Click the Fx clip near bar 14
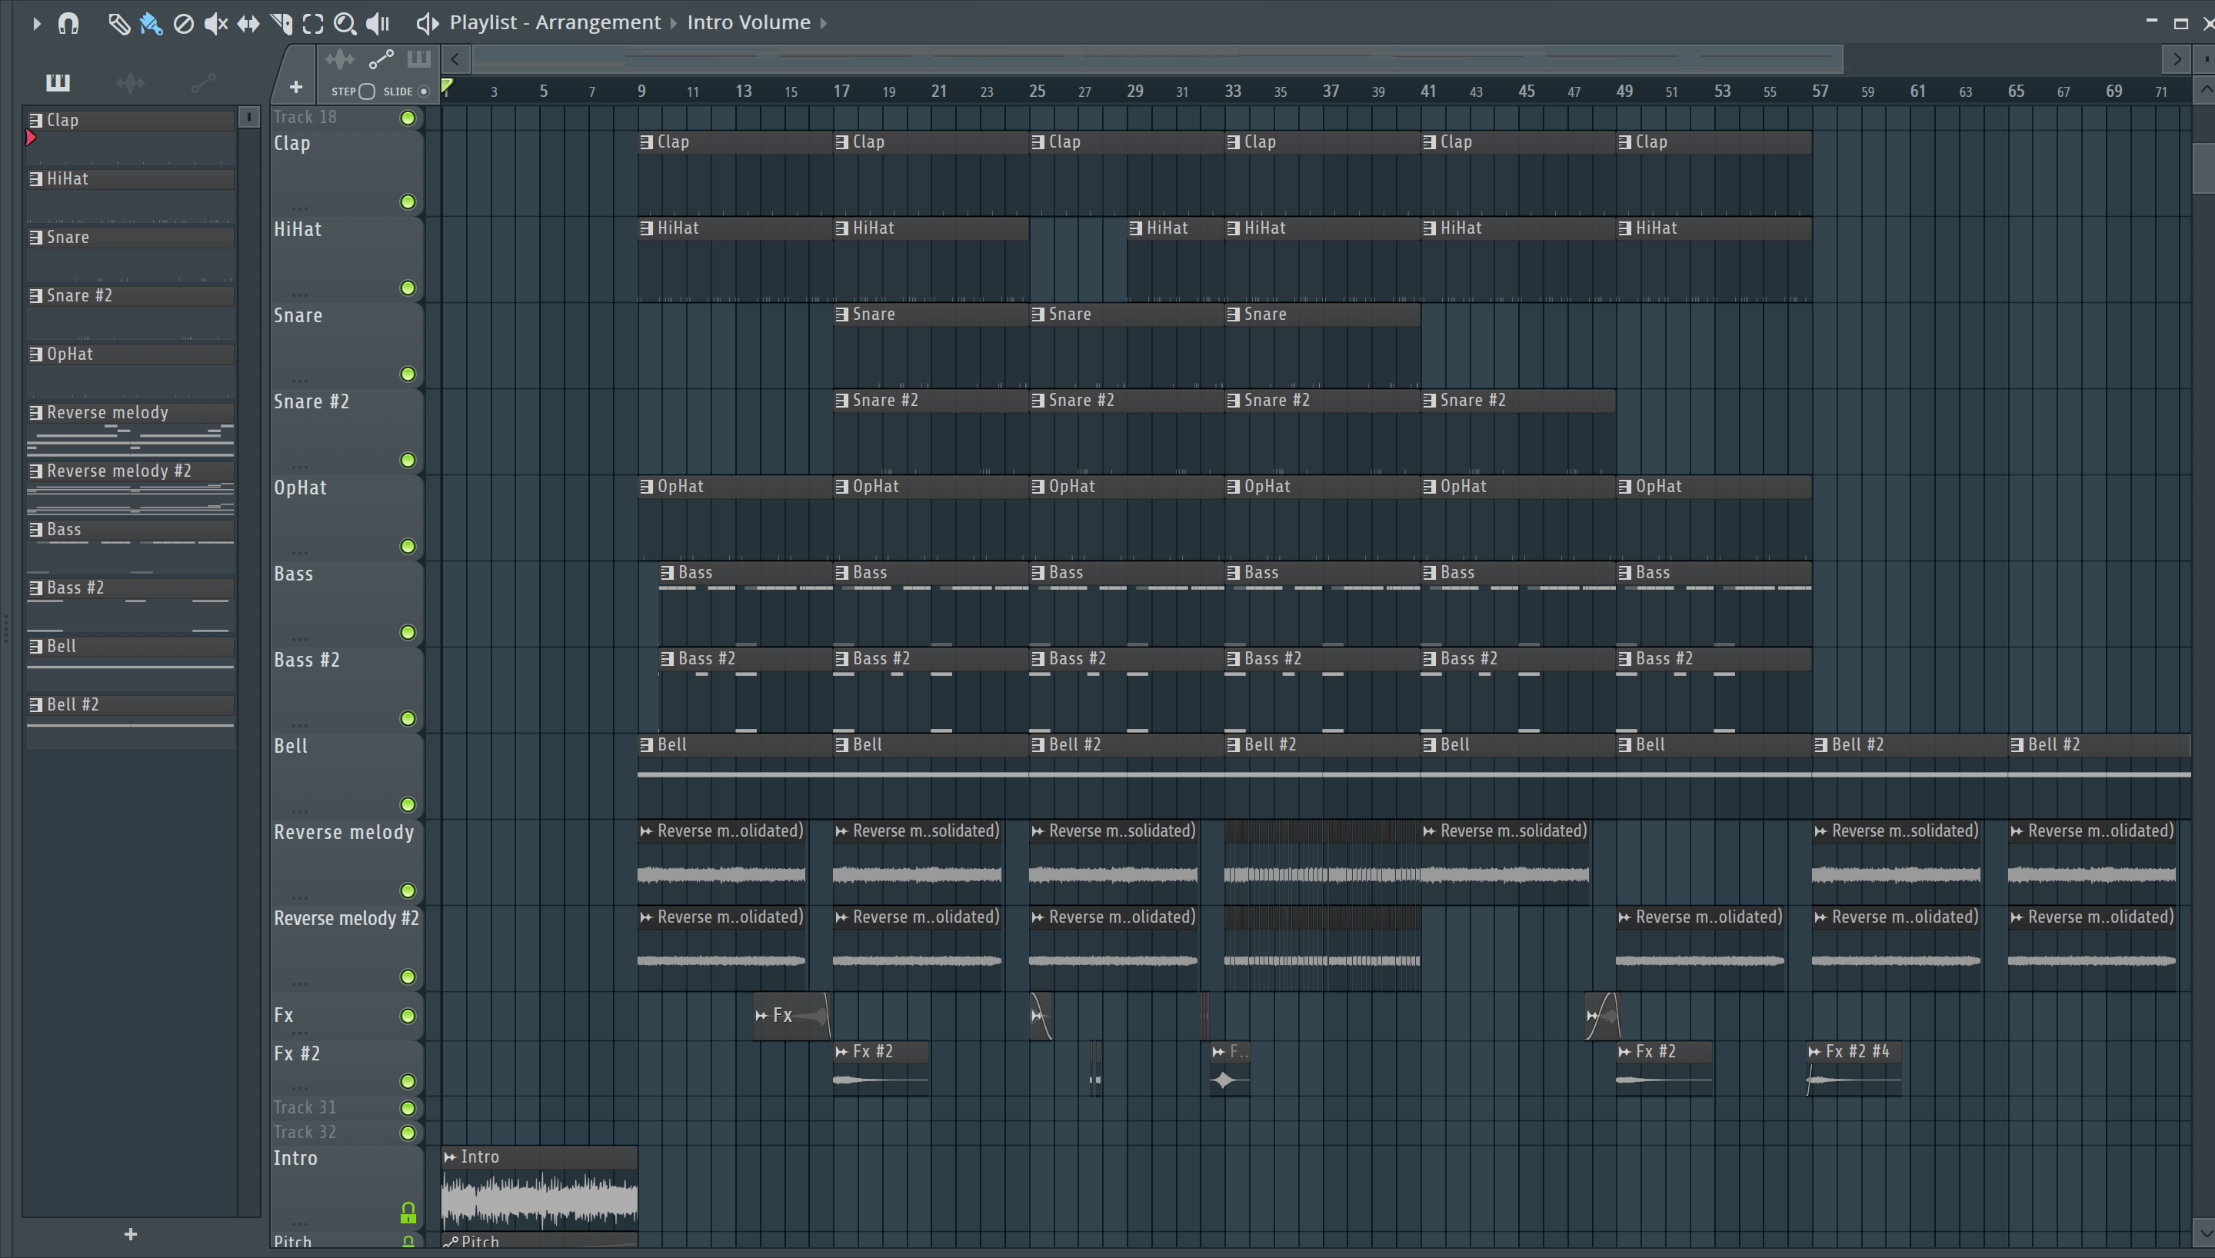Viewport: 2215px width, 1258px height. (x=792, y=1016)
